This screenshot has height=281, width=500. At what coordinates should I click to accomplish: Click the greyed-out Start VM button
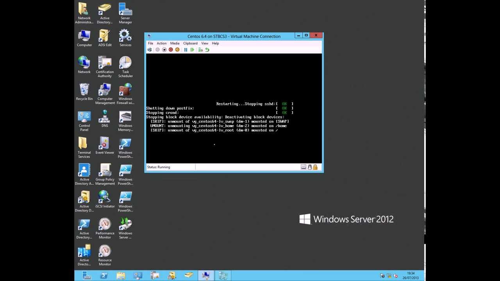coord(157,50)
